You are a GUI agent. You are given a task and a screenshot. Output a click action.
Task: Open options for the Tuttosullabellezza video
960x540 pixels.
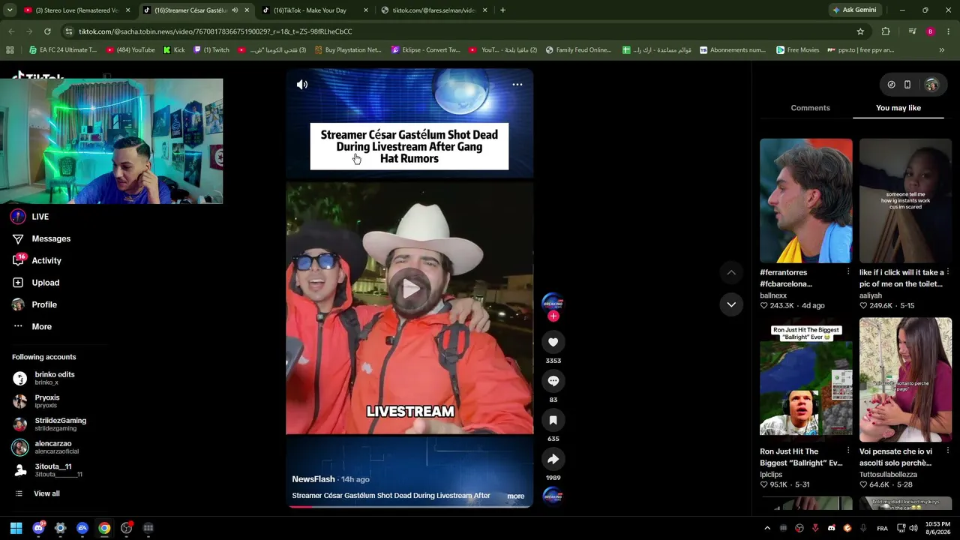tap(948, 451)
